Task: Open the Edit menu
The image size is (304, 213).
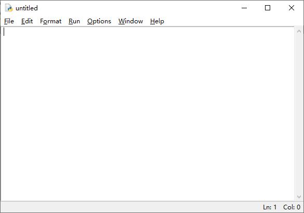Action: [x=27, y=21]
